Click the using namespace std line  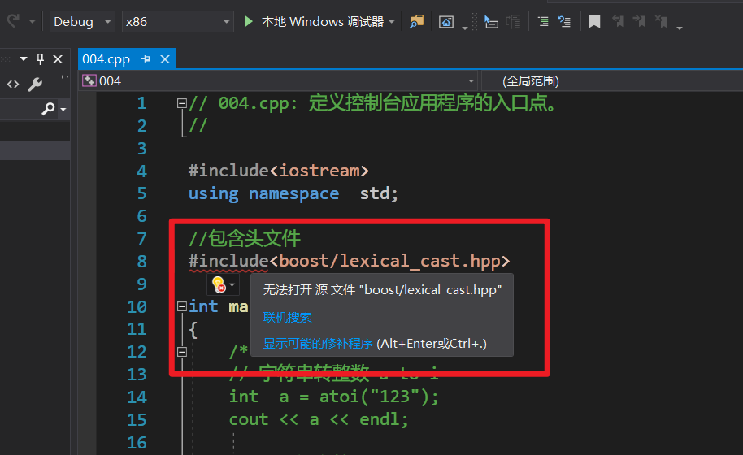click(x=293, y=193)
